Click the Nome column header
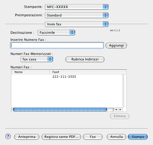Screen dimensions: 153x145 30,72
